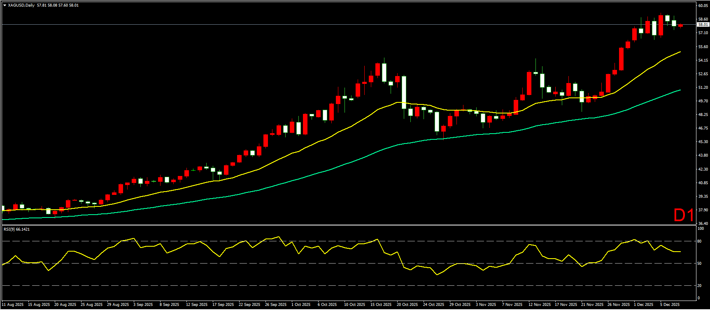The height and width of the screenshot is (310, 710).
Task: Click the 36.40 price scale label
Action: click(703, 224)
